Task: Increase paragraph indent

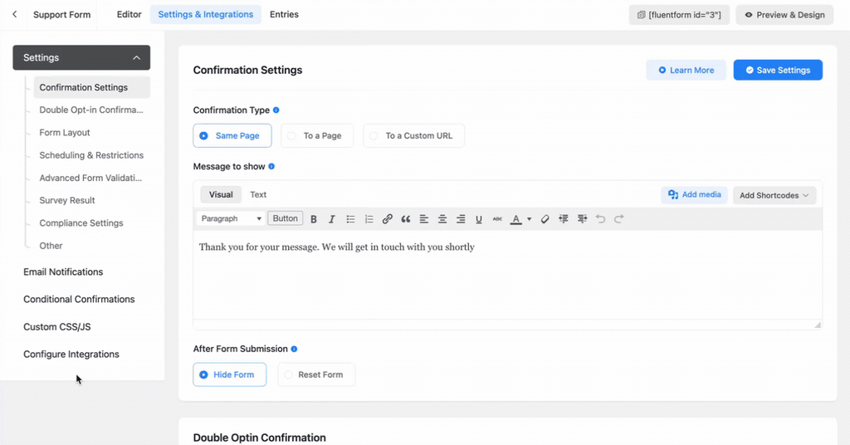Action: 582,219
